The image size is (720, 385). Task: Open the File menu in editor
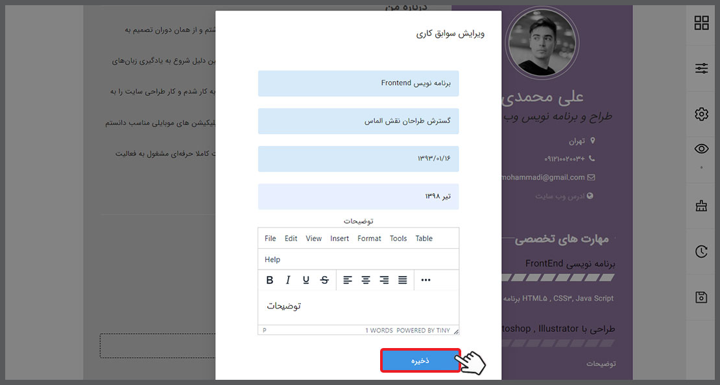[270, 239]
